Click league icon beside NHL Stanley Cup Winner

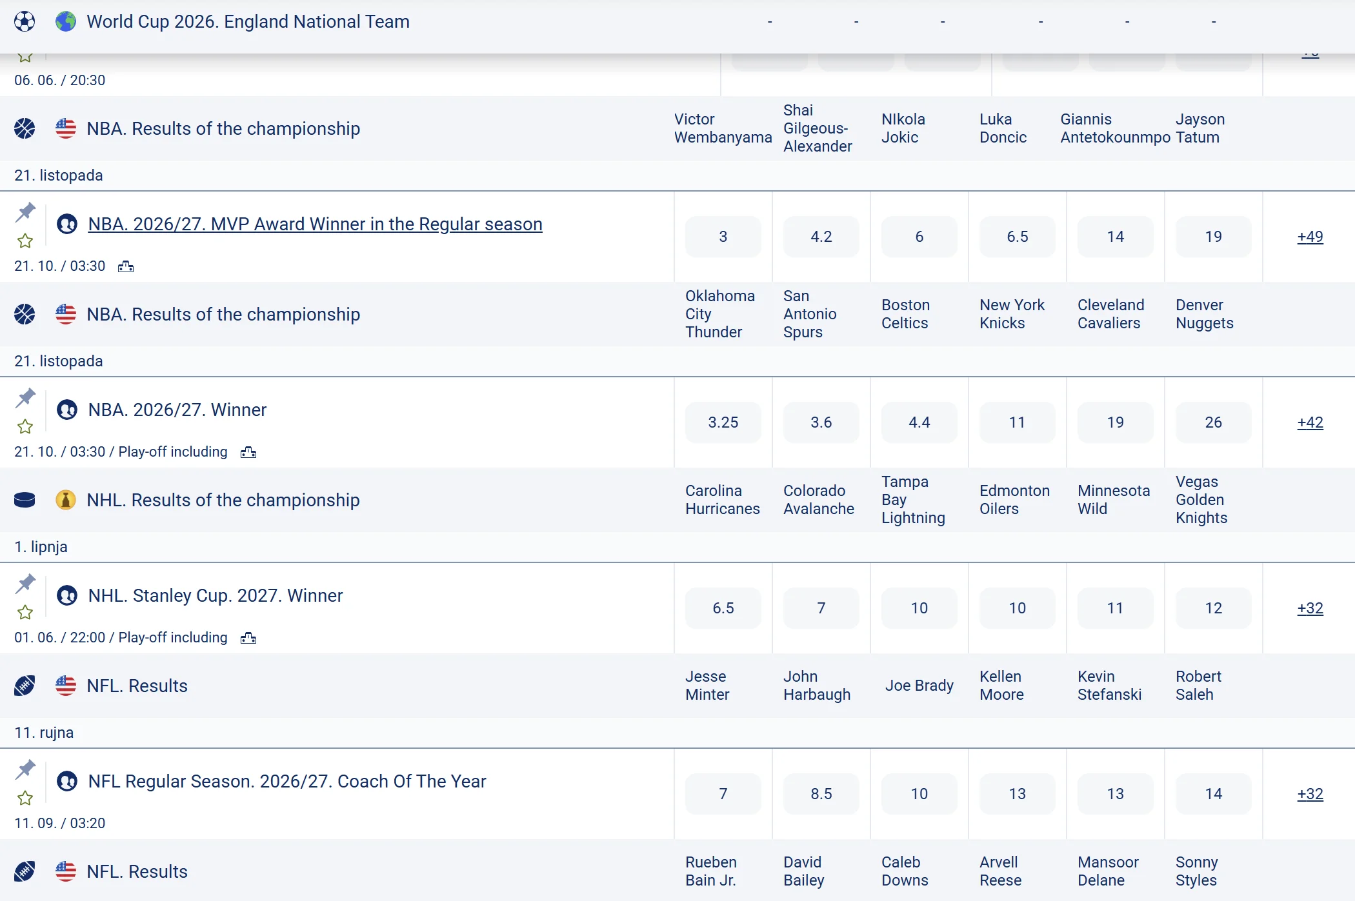click(67, 595)
